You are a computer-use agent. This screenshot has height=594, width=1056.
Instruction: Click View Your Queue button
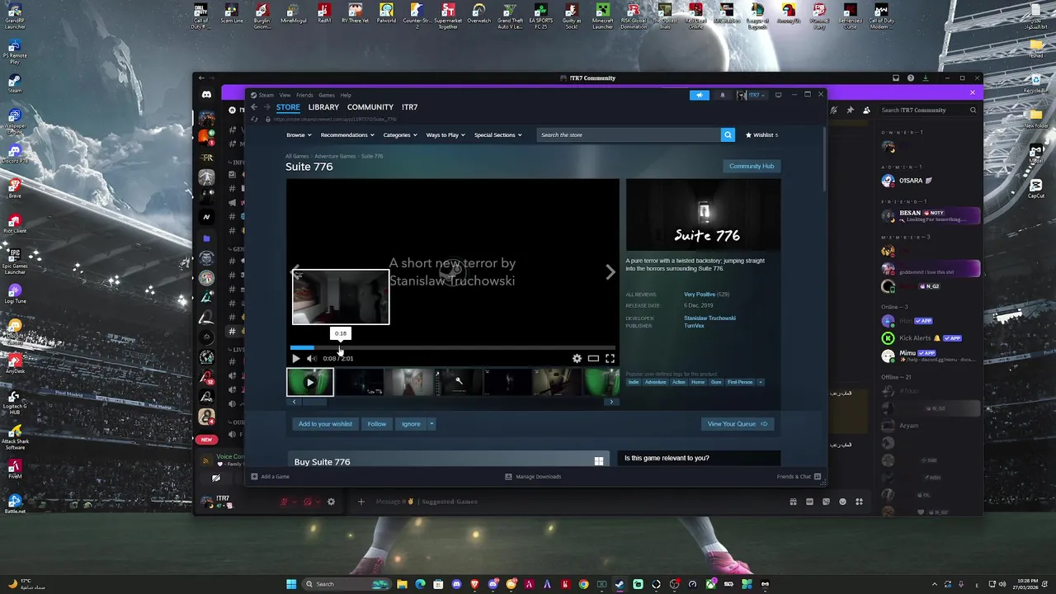click(738, 424)
